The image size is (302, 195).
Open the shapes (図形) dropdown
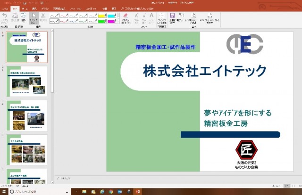point(23,18)
